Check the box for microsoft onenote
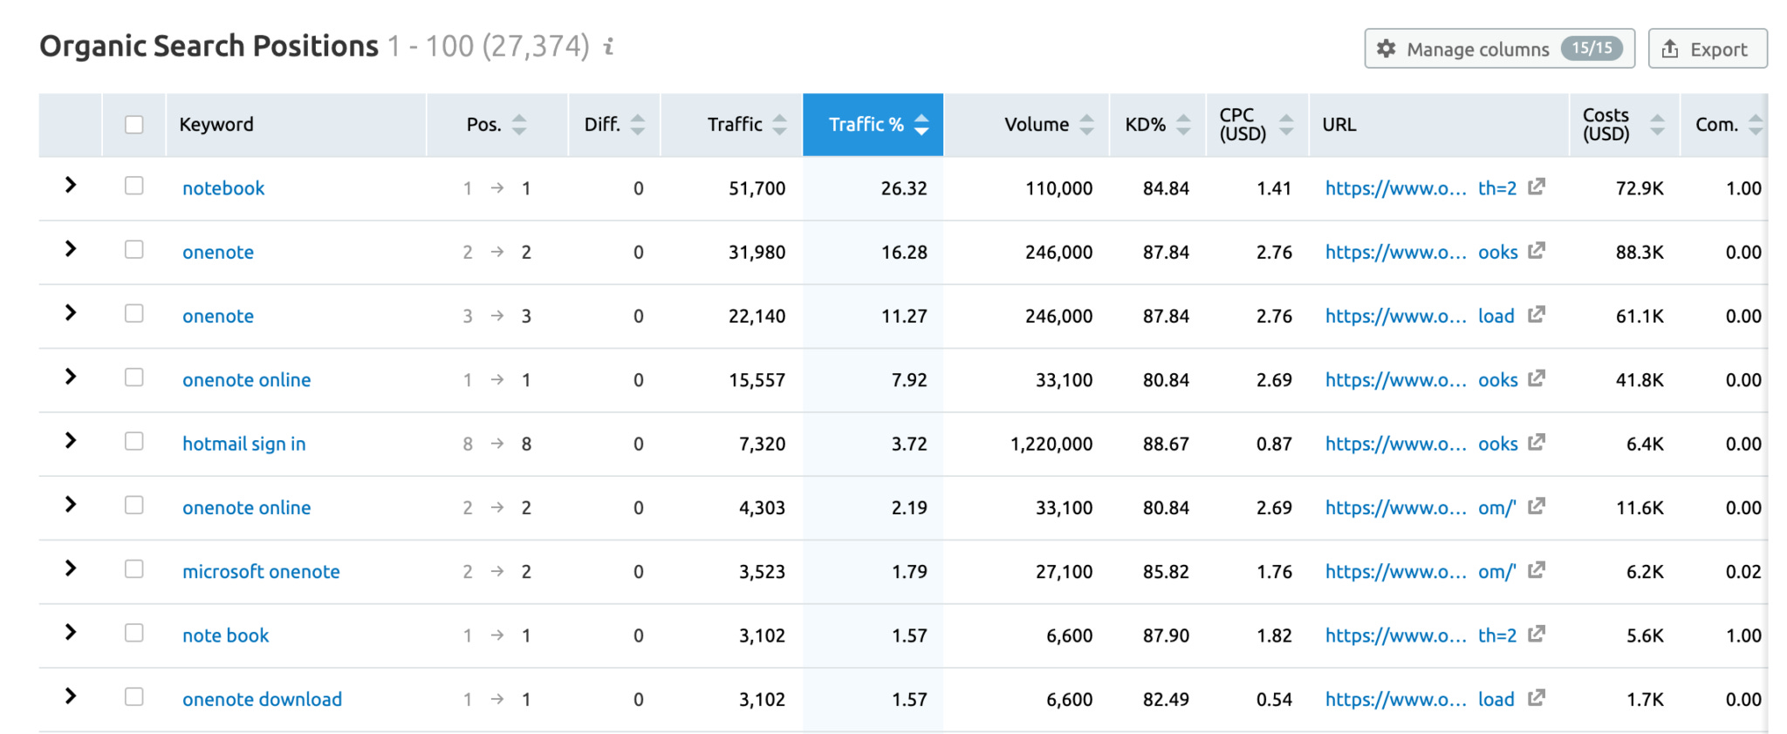Screen dimensions: 1787x734 (x=134, y=569)
